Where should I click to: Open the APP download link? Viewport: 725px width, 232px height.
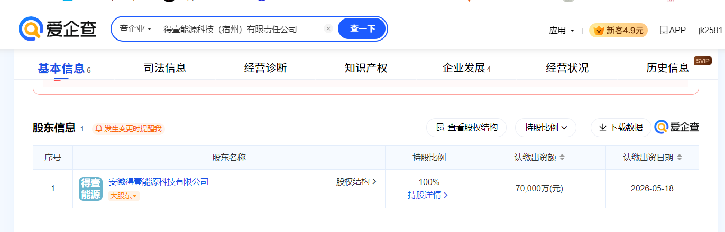[x=673, y=31]
